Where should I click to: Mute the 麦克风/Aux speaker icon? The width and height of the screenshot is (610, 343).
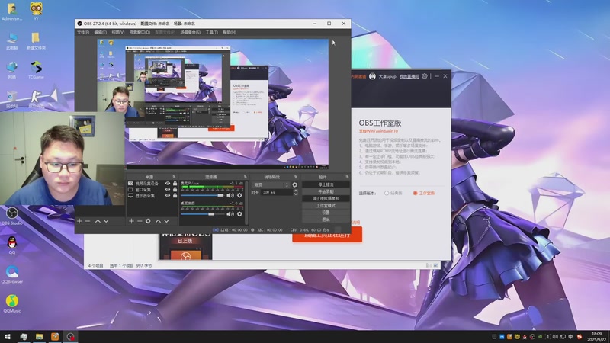click(x=230, y=195)
